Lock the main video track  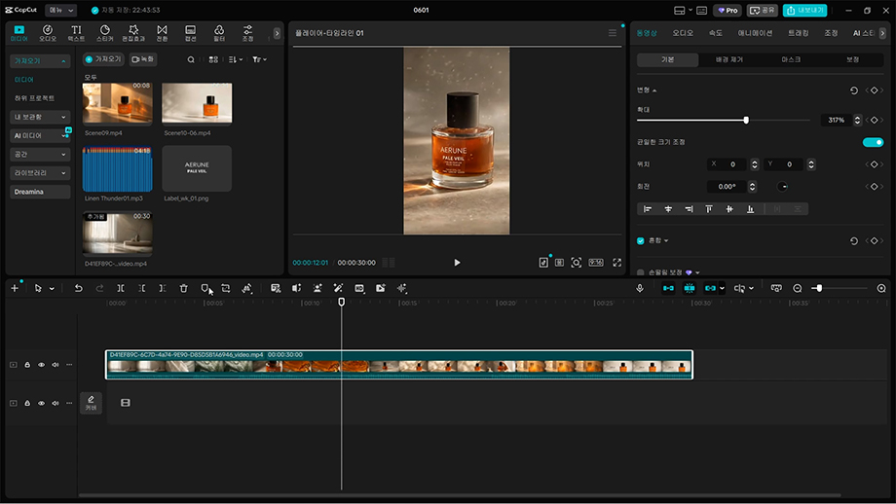click(27, 365)
